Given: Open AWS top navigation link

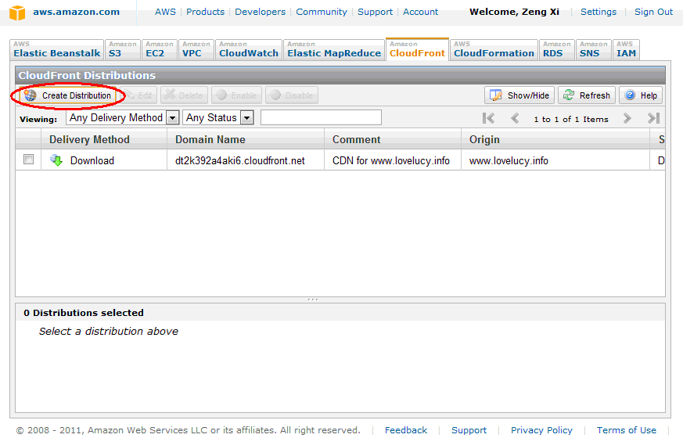Looking at the screenshot, I should (x=166, y=12).
